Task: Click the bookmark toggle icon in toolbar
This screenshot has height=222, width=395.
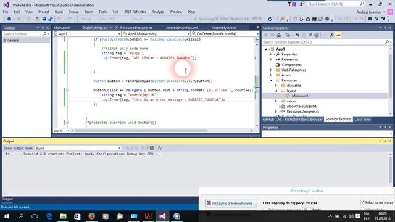Action: point(370,19)
